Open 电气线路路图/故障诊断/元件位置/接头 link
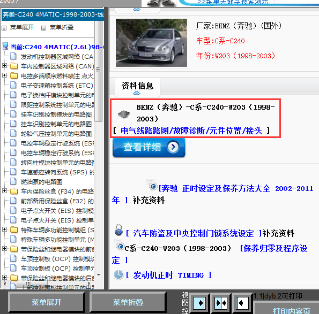This screenshot has width=319, height=314. (x=191, y=131)
